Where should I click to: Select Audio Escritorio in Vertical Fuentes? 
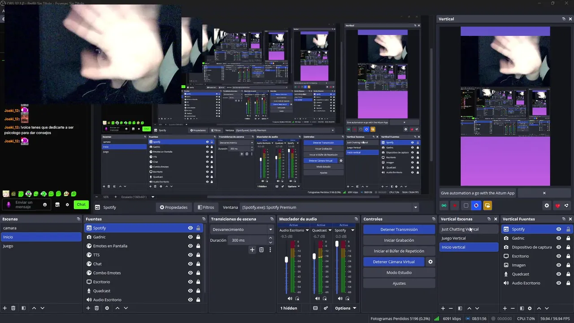537,283
